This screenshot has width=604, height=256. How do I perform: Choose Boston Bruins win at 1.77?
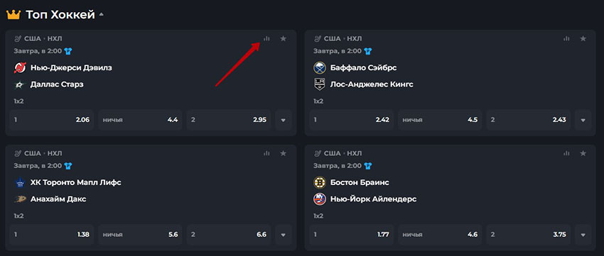point(351,235)
